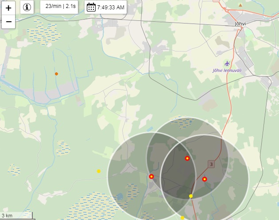The height and width of the screenshot is (220, 279).
Task: Click the road 3 highway shield
Action: pos(211,165)
